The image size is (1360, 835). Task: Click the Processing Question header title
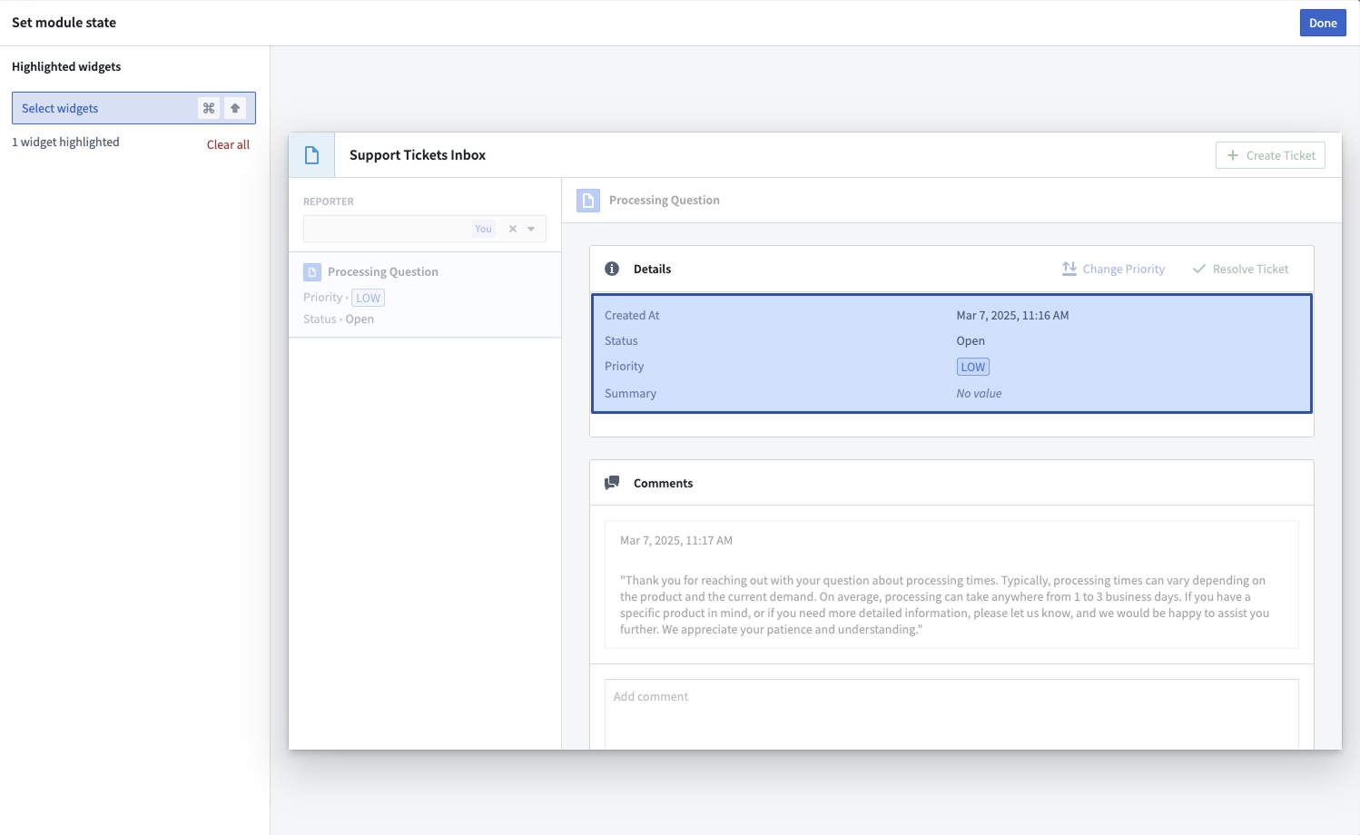[x=665, y=201]
